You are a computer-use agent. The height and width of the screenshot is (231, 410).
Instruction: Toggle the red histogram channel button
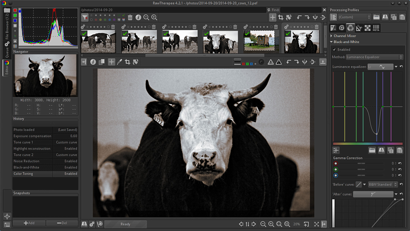15,11
